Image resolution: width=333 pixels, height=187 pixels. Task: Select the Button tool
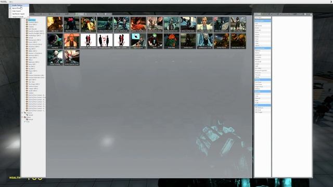tap(263, 53)
